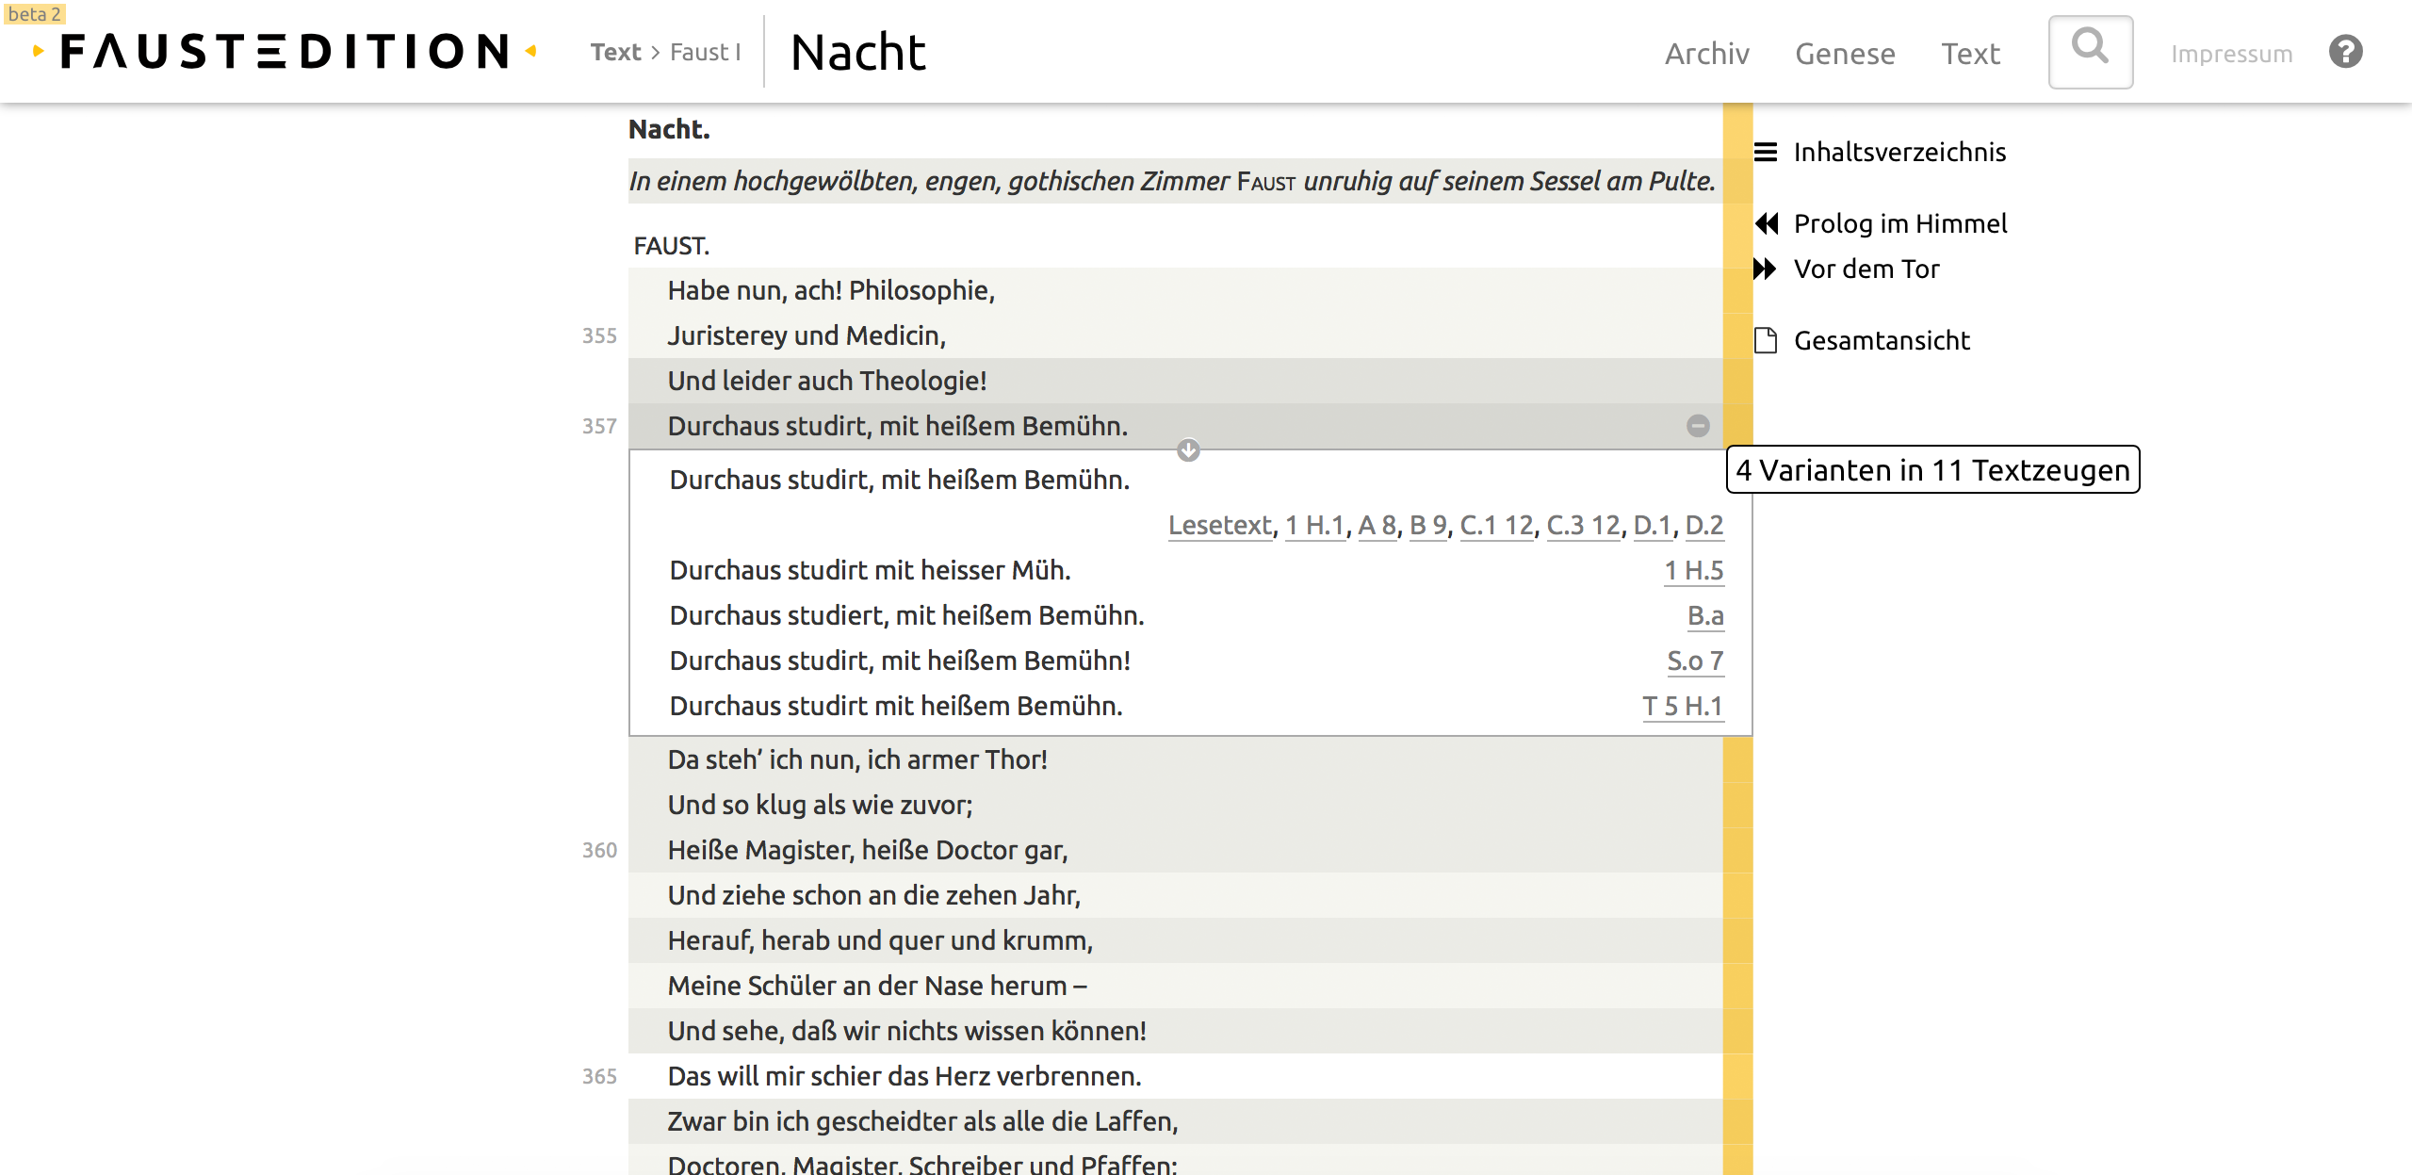Click the Faustedition logo

point(285,52)
